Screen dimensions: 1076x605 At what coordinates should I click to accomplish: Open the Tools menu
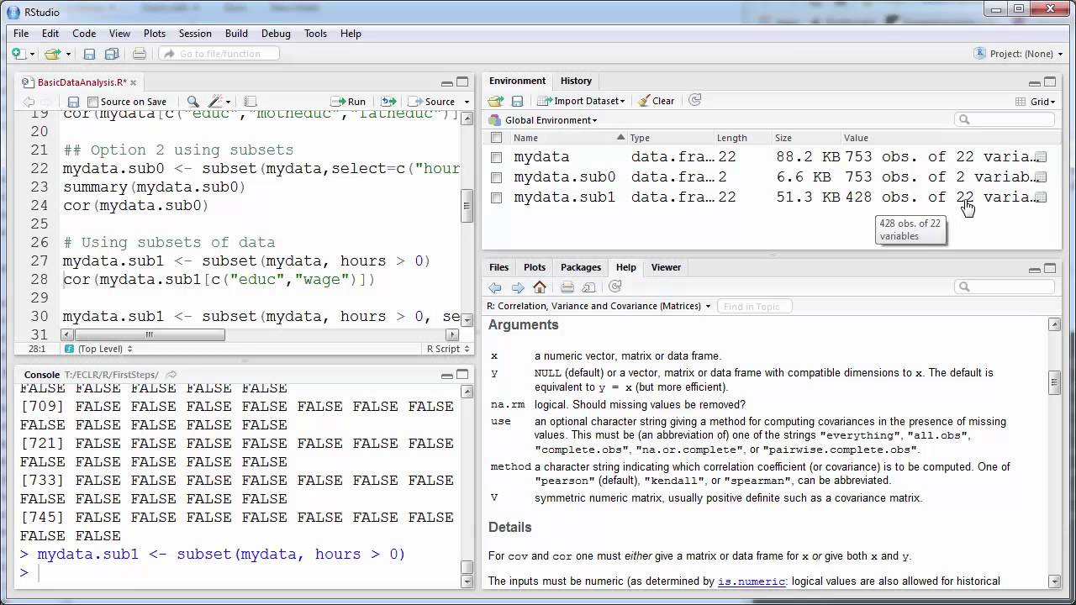[x=316, y=34]
